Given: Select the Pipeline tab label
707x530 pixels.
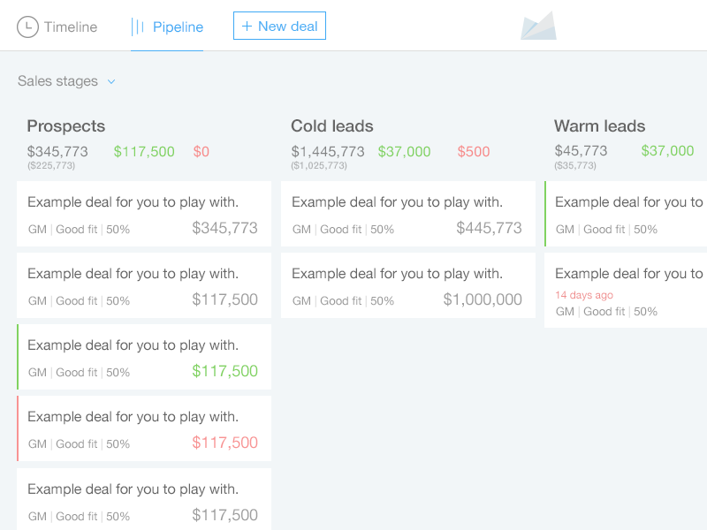Looking at the screenshot, I should tap(178, 26).
